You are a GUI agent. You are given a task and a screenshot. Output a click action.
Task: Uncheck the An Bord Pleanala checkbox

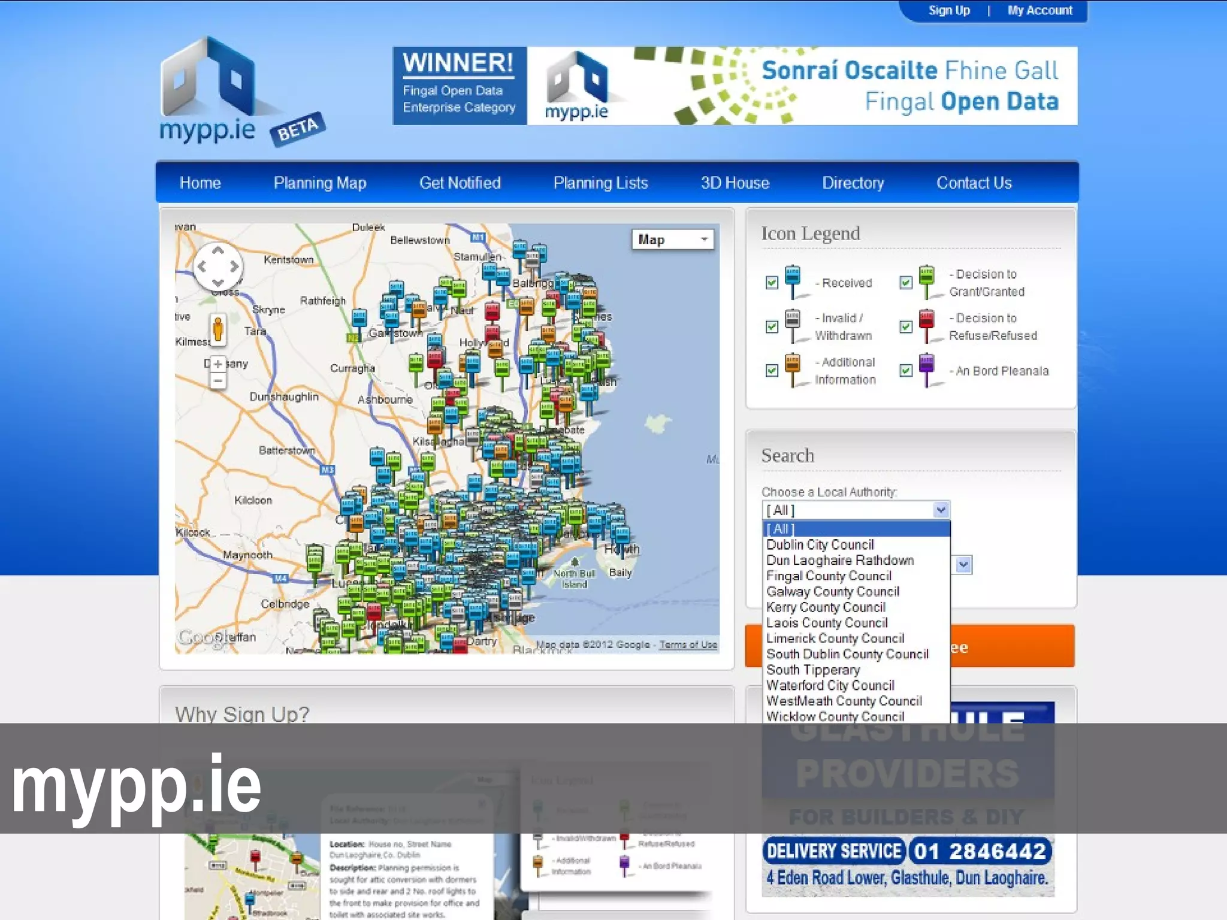click(x=906, y=371)
